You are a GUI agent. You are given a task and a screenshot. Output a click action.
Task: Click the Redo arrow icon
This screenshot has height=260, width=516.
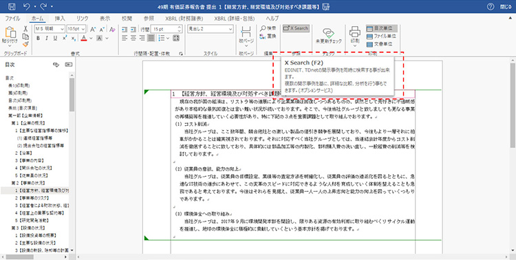(x=44, y=6)
